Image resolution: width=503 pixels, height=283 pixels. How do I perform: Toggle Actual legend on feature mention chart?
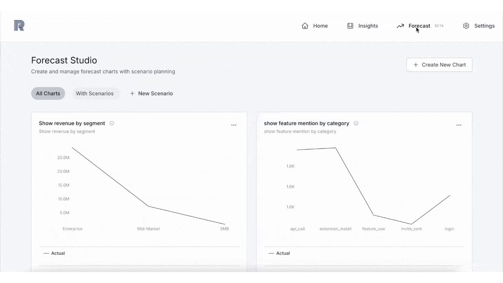click(x=279, y=253)
